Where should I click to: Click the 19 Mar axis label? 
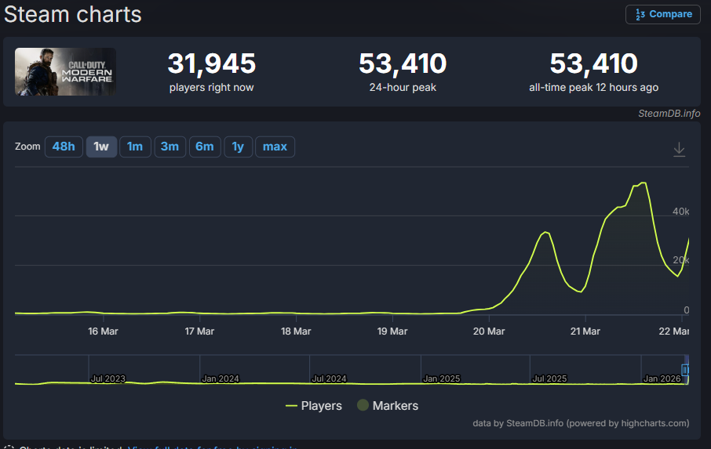[392, 331]
